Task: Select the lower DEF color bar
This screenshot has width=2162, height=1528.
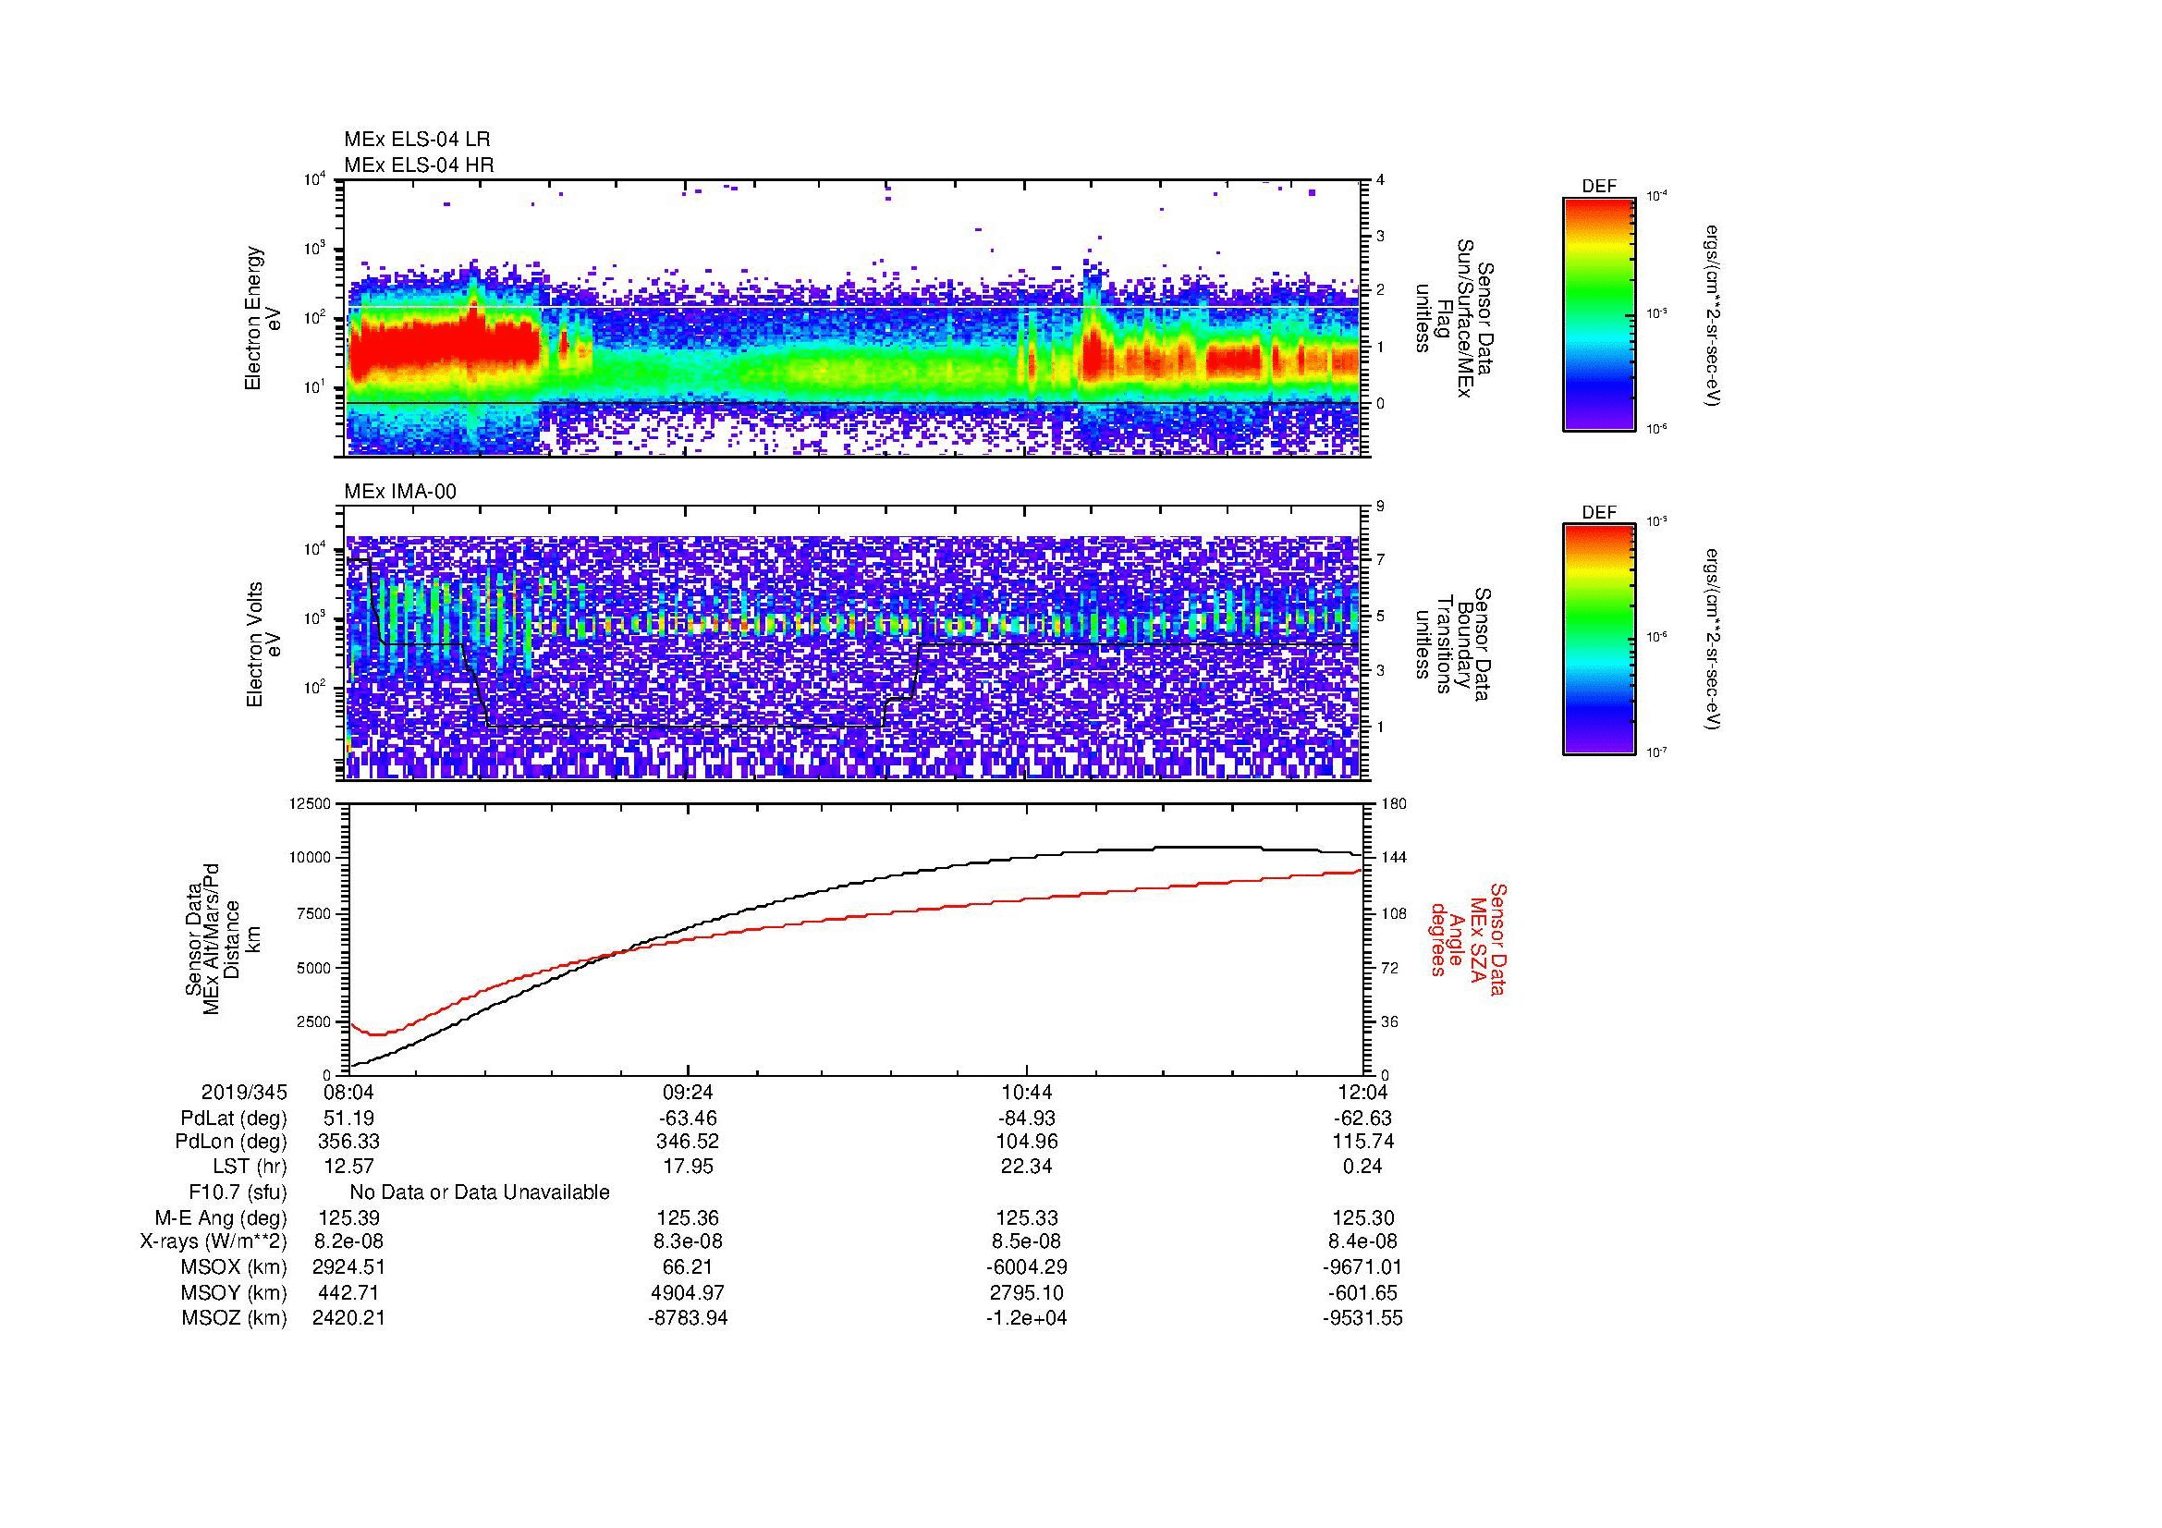Action: click(1599, 640)
